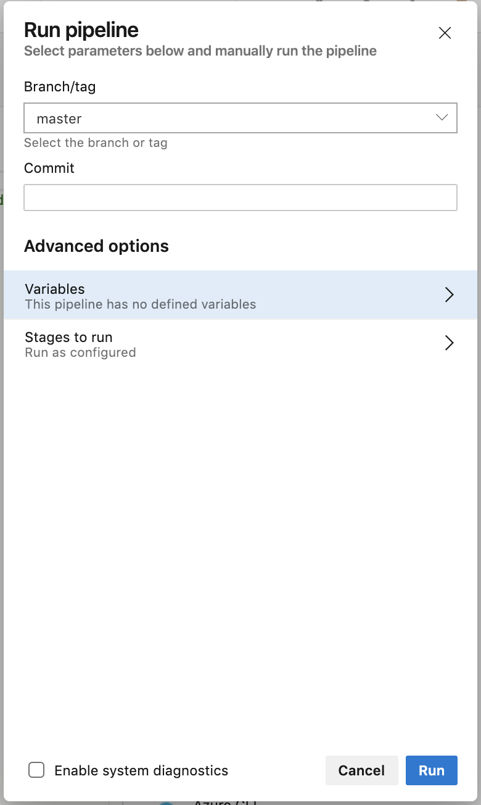This screenshot has width=481, height=805.
Task: Open the Branch/tag dropdown chevron
Action: tap(442, 118)
